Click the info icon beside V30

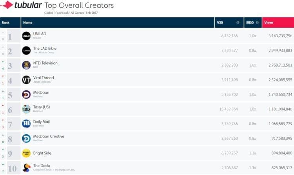click(x=238, y=22)
